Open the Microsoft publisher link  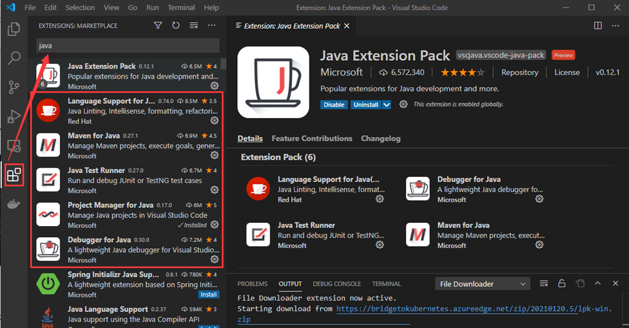[342, 72]
